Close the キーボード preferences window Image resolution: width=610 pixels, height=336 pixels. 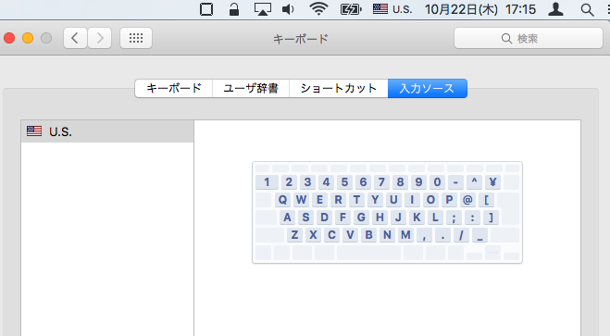click(9, 38)
